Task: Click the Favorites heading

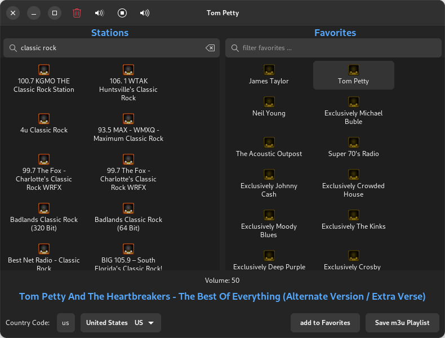Action: (335, 33)
